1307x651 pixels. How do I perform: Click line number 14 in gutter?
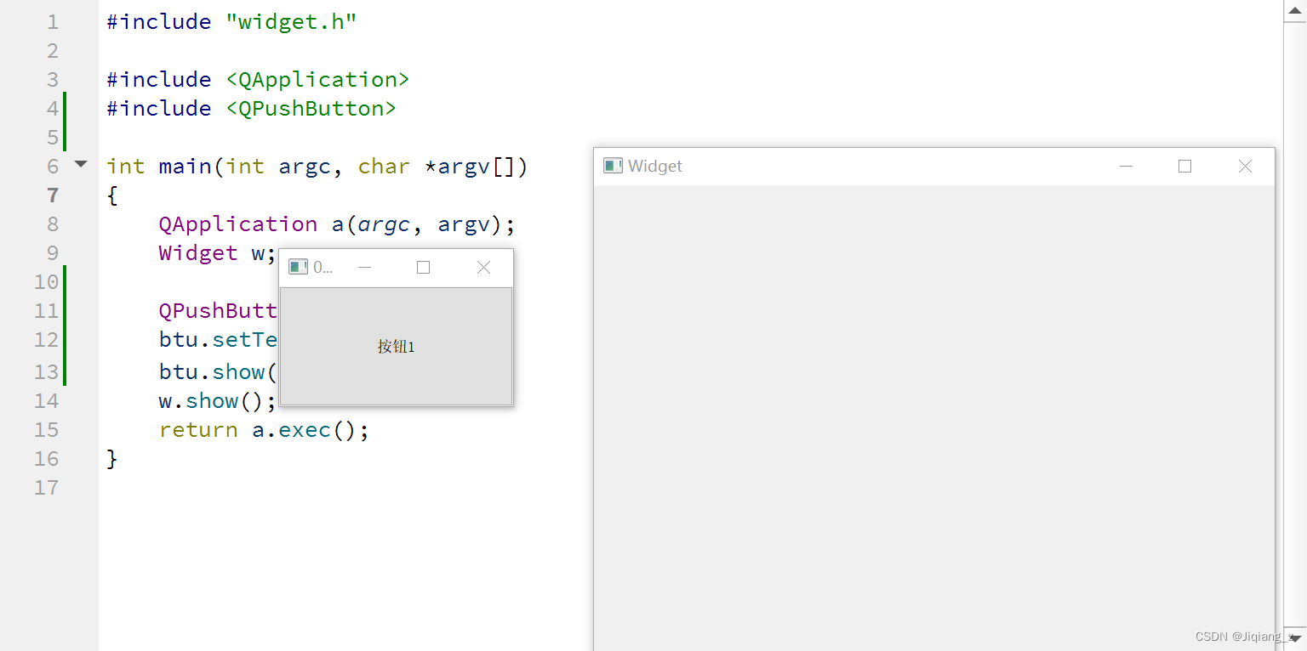pos(46,400)
